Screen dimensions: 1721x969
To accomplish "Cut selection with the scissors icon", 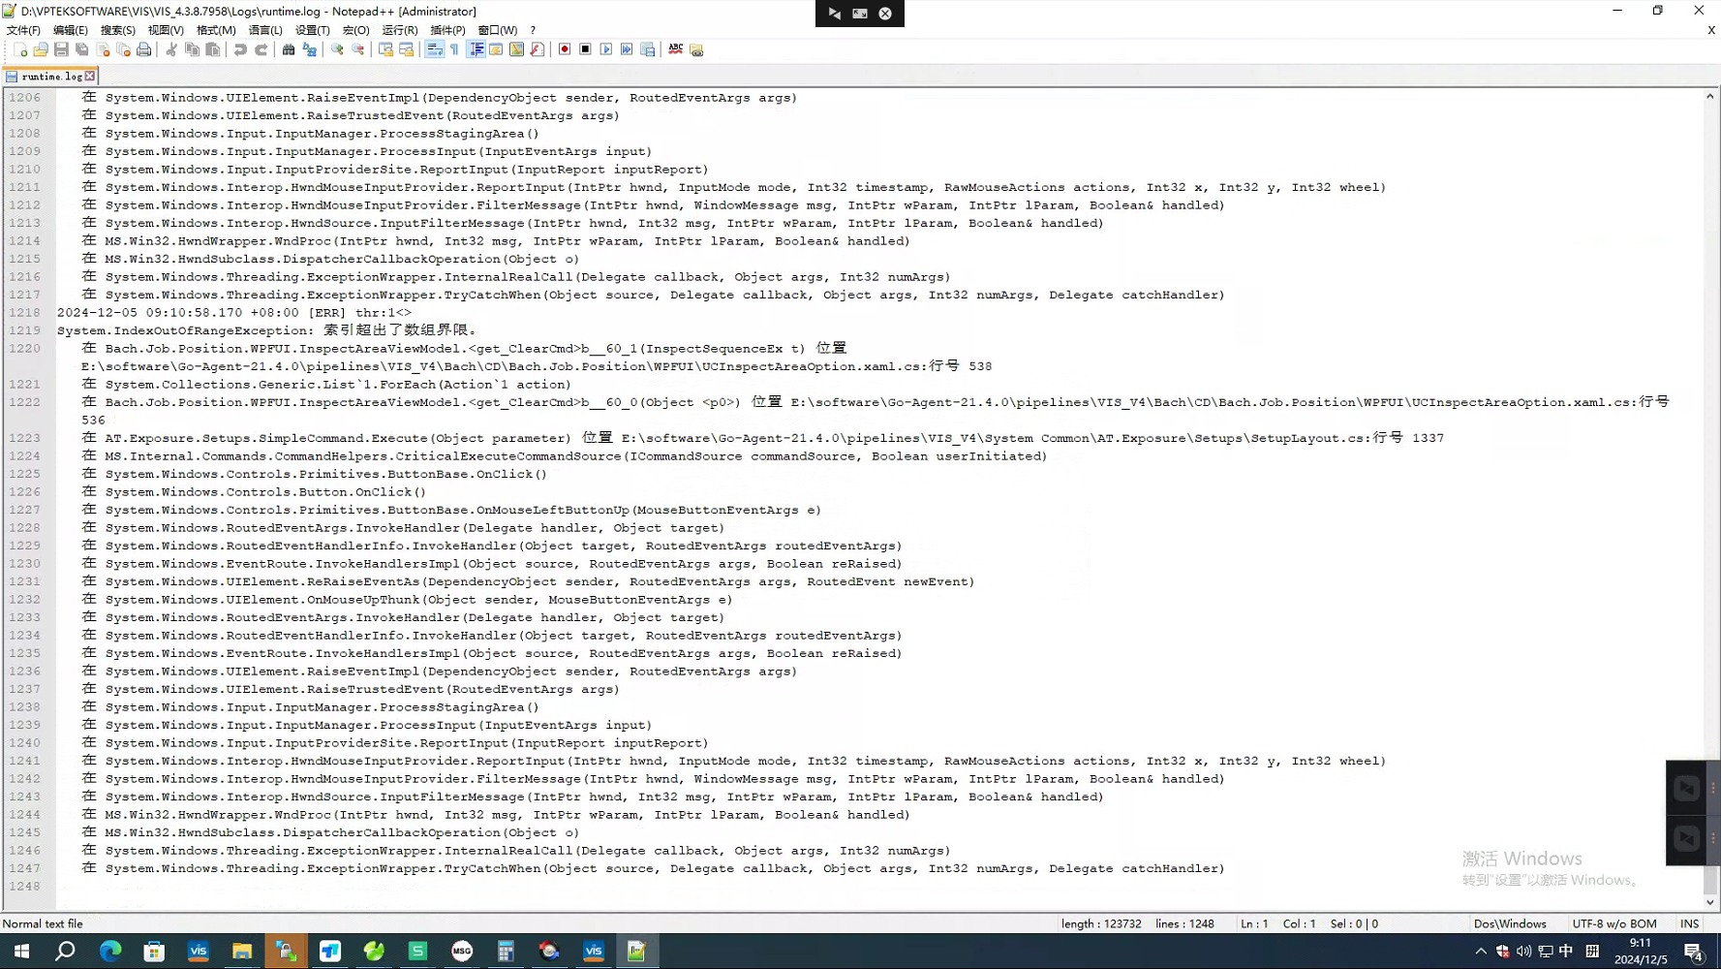I will 171,49.
